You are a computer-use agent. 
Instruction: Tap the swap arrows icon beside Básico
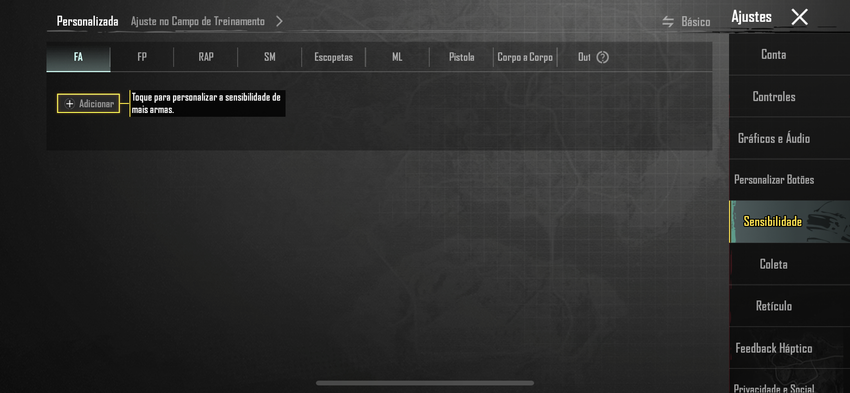(668, 22)
